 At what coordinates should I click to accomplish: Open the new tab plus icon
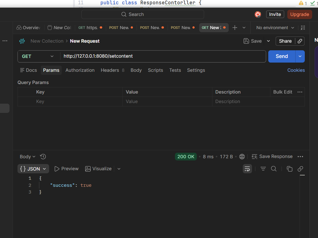(235, 28)
